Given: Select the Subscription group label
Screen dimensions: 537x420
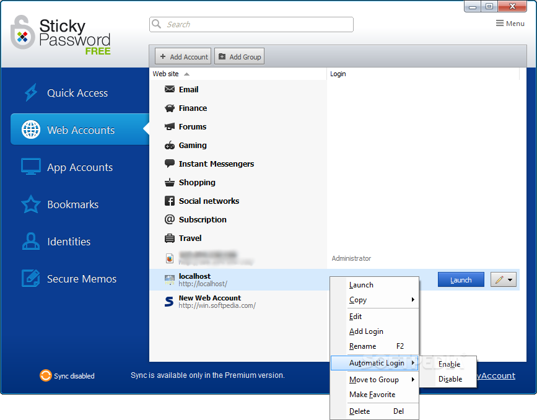Looking at the screenshot, I should [203, 219].
